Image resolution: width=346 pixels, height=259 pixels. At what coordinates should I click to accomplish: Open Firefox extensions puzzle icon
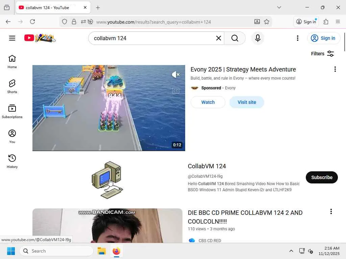coord(326,22)
